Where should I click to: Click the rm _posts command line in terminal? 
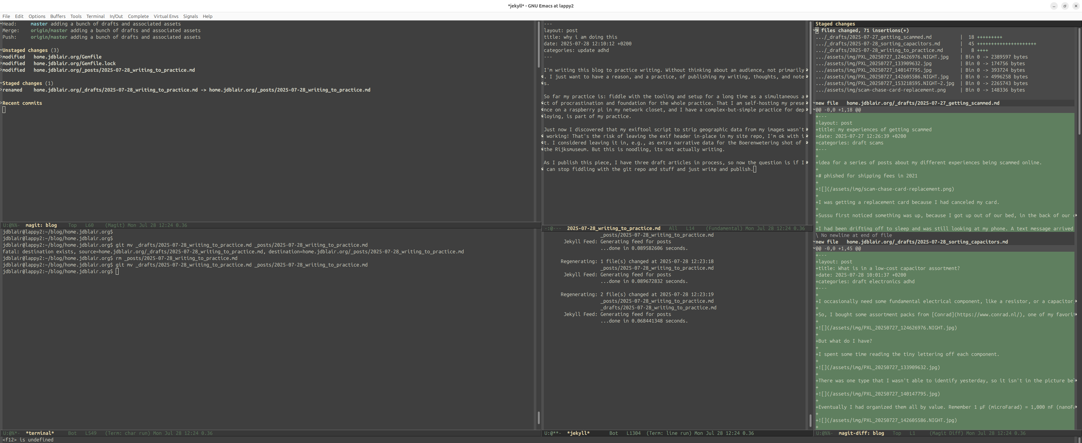pyautogui.click(x=120, y=259)
